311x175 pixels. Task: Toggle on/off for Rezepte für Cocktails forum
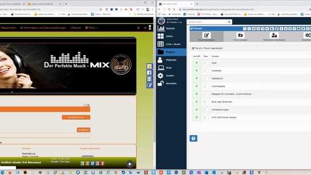point(196,94)
